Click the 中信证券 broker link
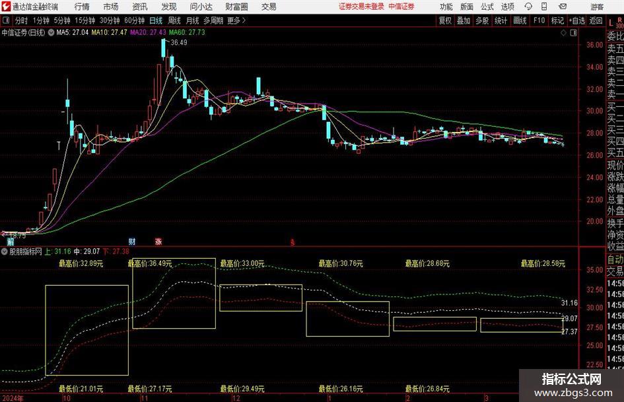This screenshot has height=402, width=624. (x=401, y=7)
